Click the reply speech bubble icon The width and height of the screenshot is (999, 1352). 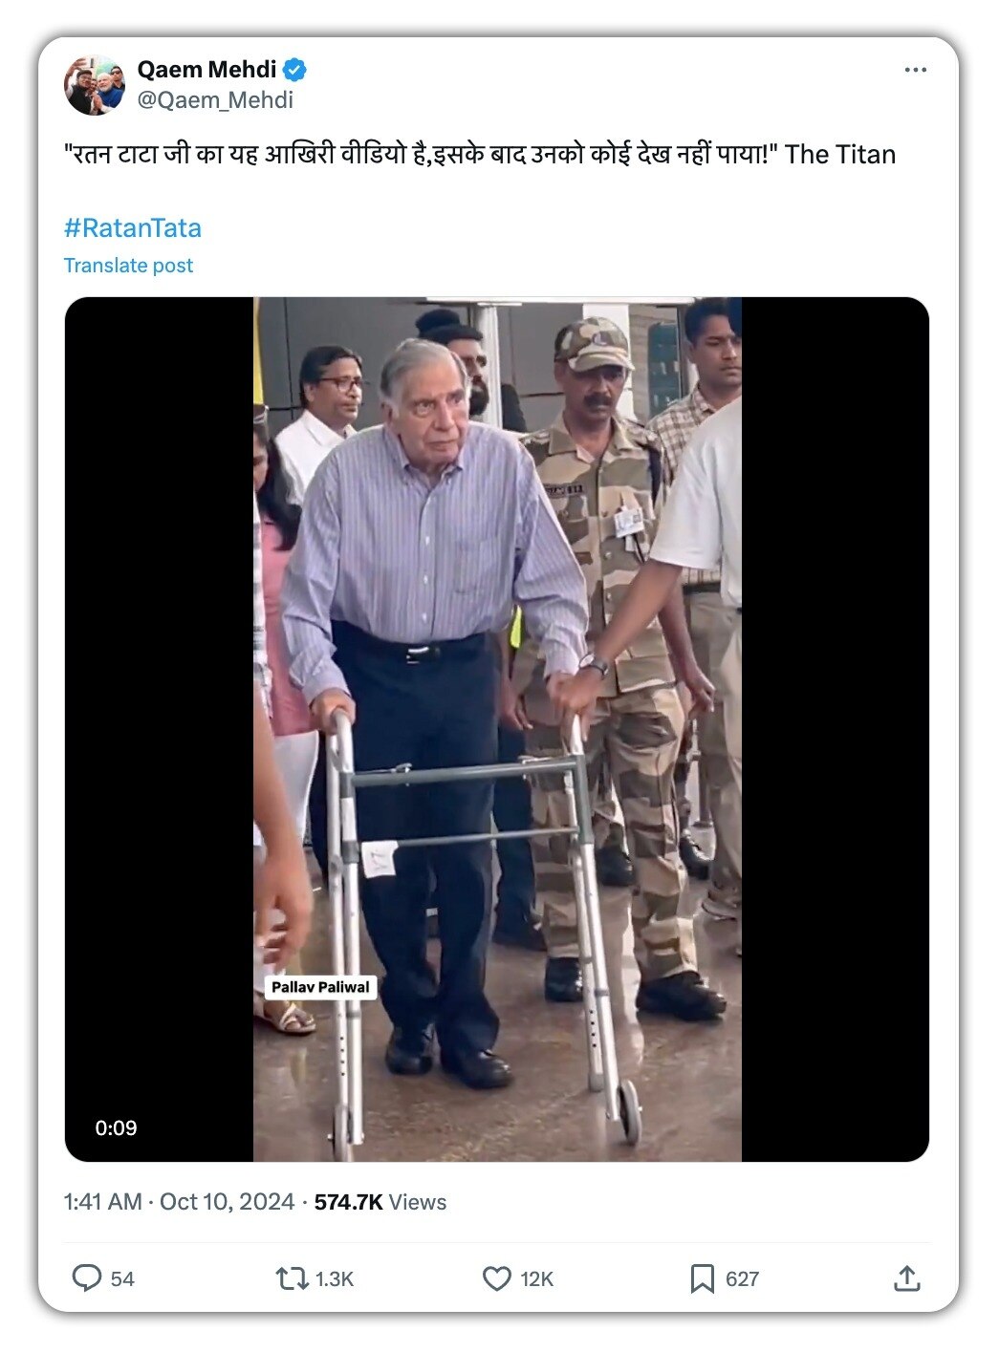(x=87, y=1278)
